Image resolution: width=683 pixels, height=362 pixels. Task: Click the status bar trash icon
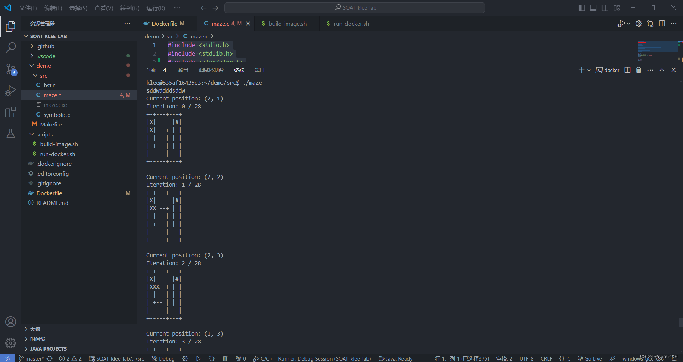(x=225, y=358)
